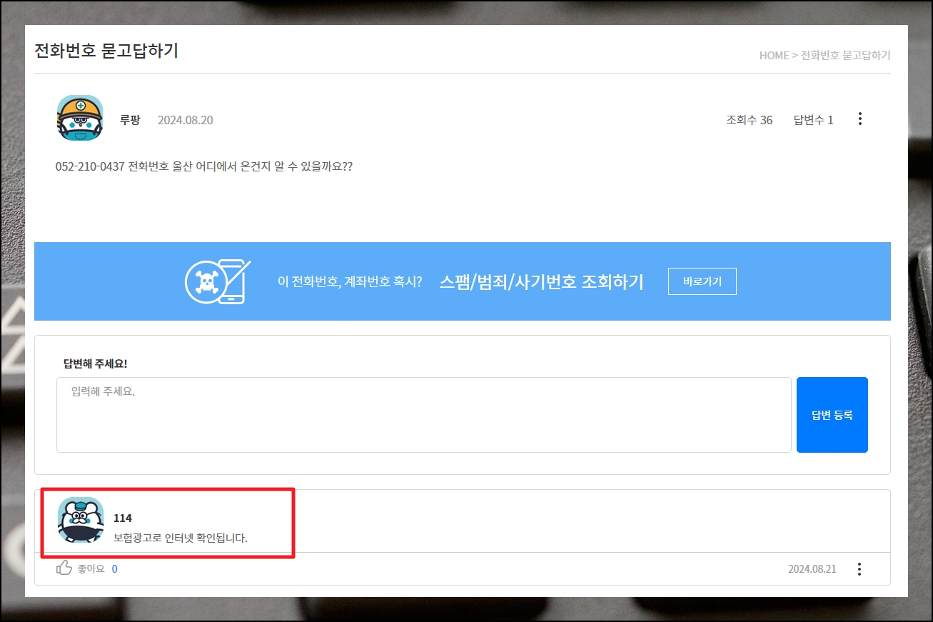The width and height of the screenshot is (933, 622).
Task: Click the thumbs-up 좋아요 icon
Action: tap(64, 568)
